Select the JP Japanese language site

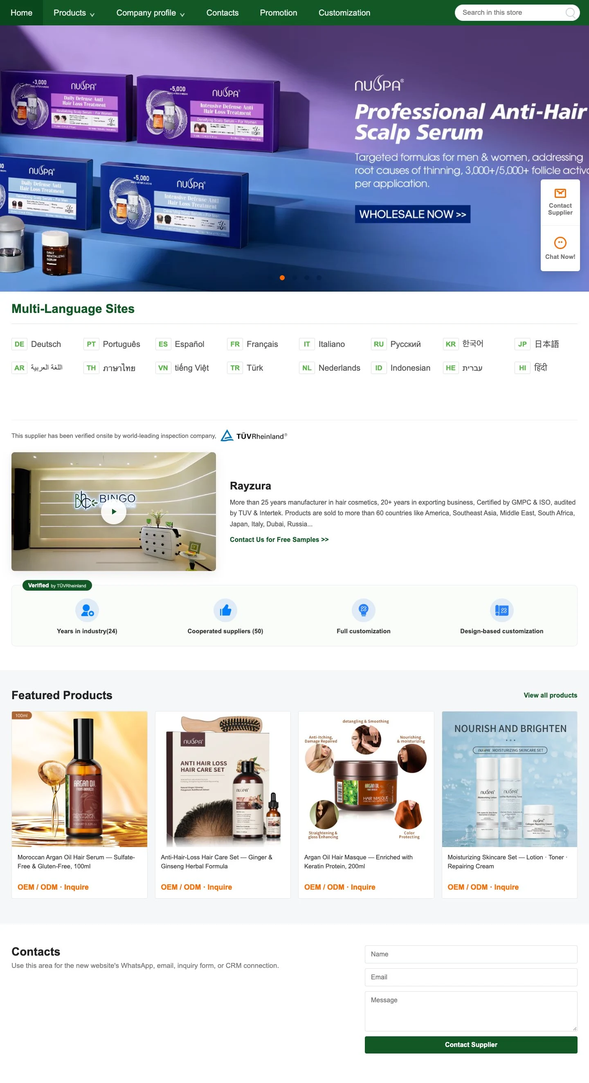[537, 344]
